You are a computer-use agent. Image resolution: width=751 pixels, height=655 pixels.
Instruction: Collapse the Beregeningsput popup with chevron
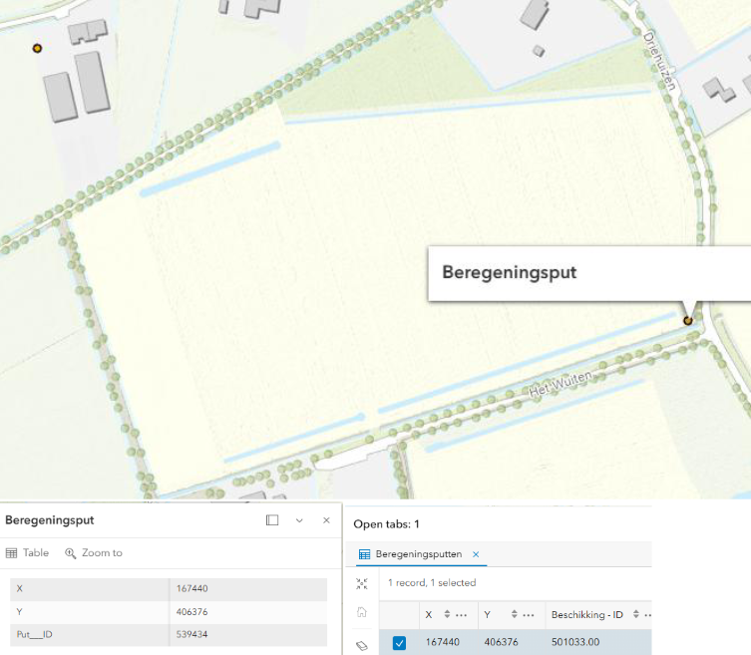tap(299, 520)
